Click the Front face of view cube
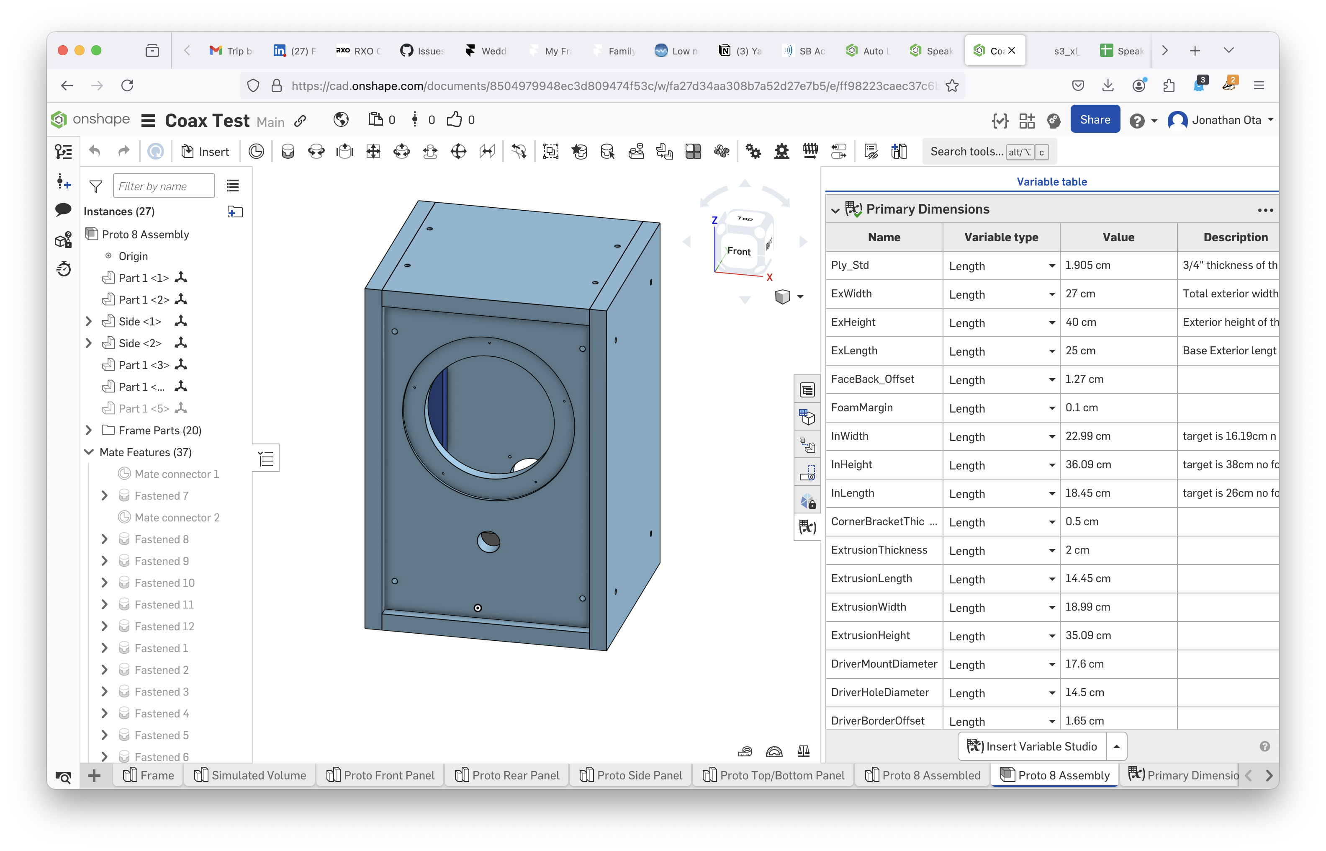Screen dimensions: 1326x851 coord(739,251)
